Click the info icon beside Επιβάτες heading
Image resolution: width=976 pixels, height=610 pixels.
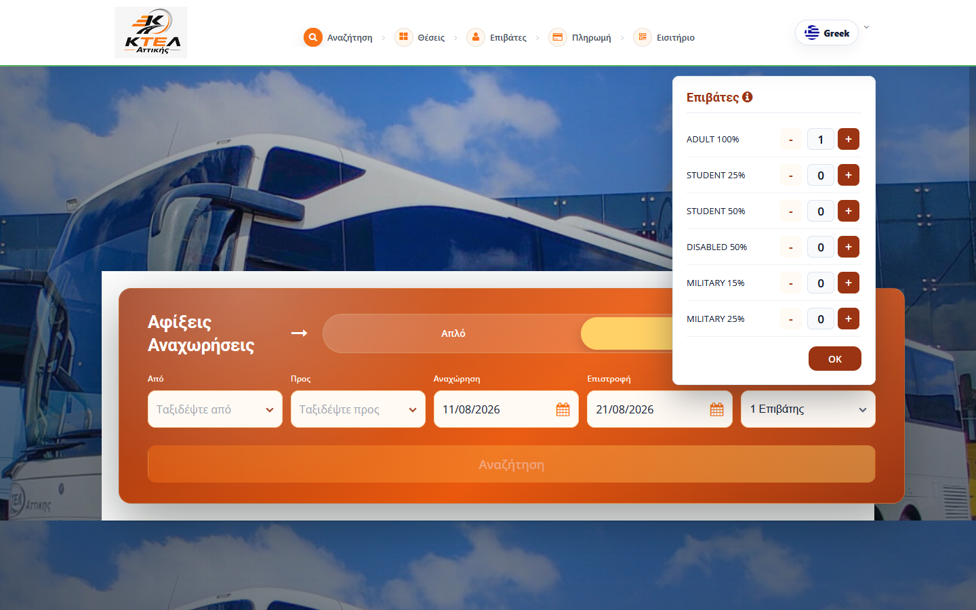748,97
